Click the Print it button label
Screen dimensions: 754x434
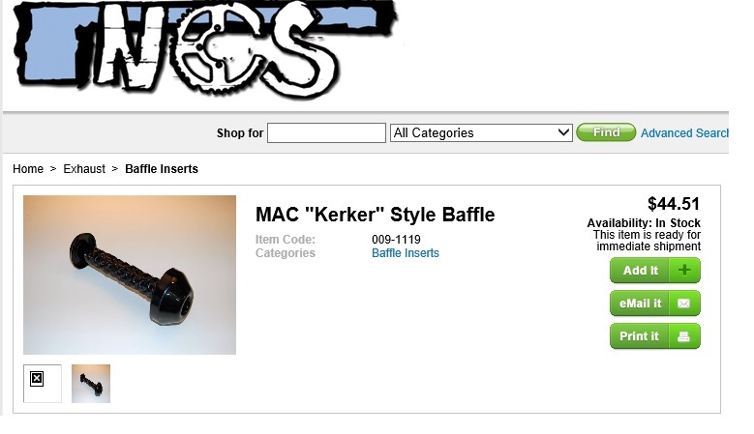click(639, 336)
